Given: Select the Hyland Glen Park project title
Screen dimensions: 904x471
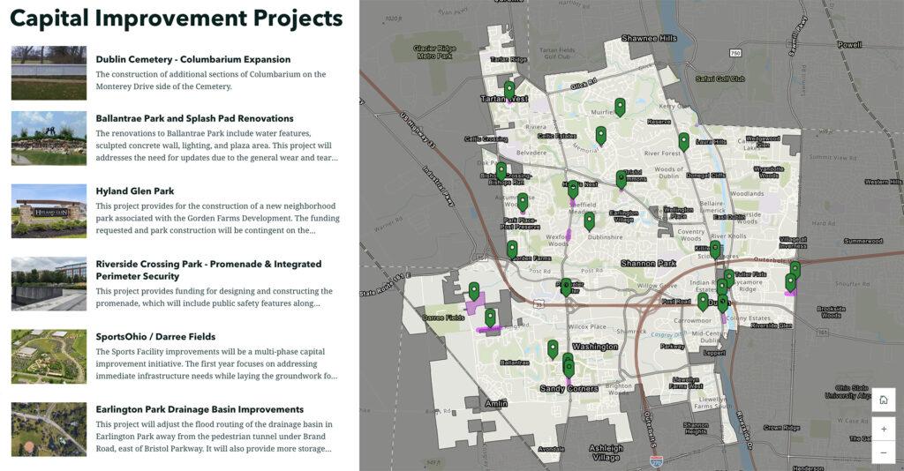Looking at the screenshot, I should pyautogui.click(x=135, y=191).
